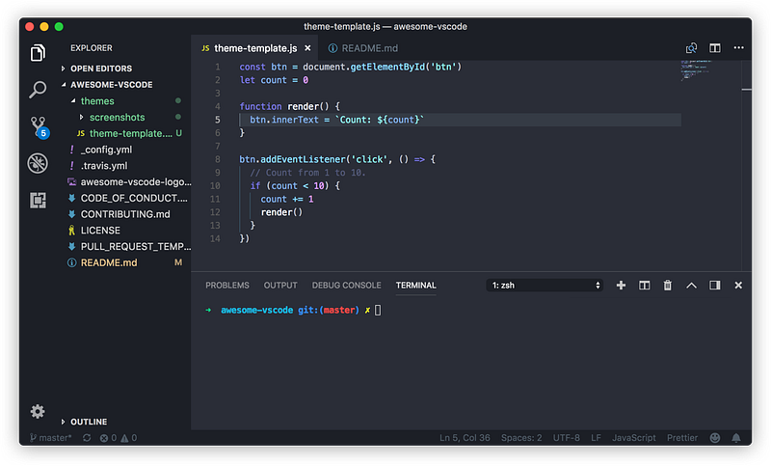771x466 pixels.
Task: Expand the OUTLINE section
Action: point(89,422)
